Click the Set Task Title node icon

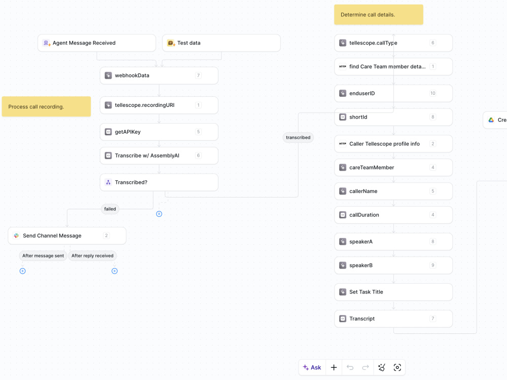(x=343, y=292)
